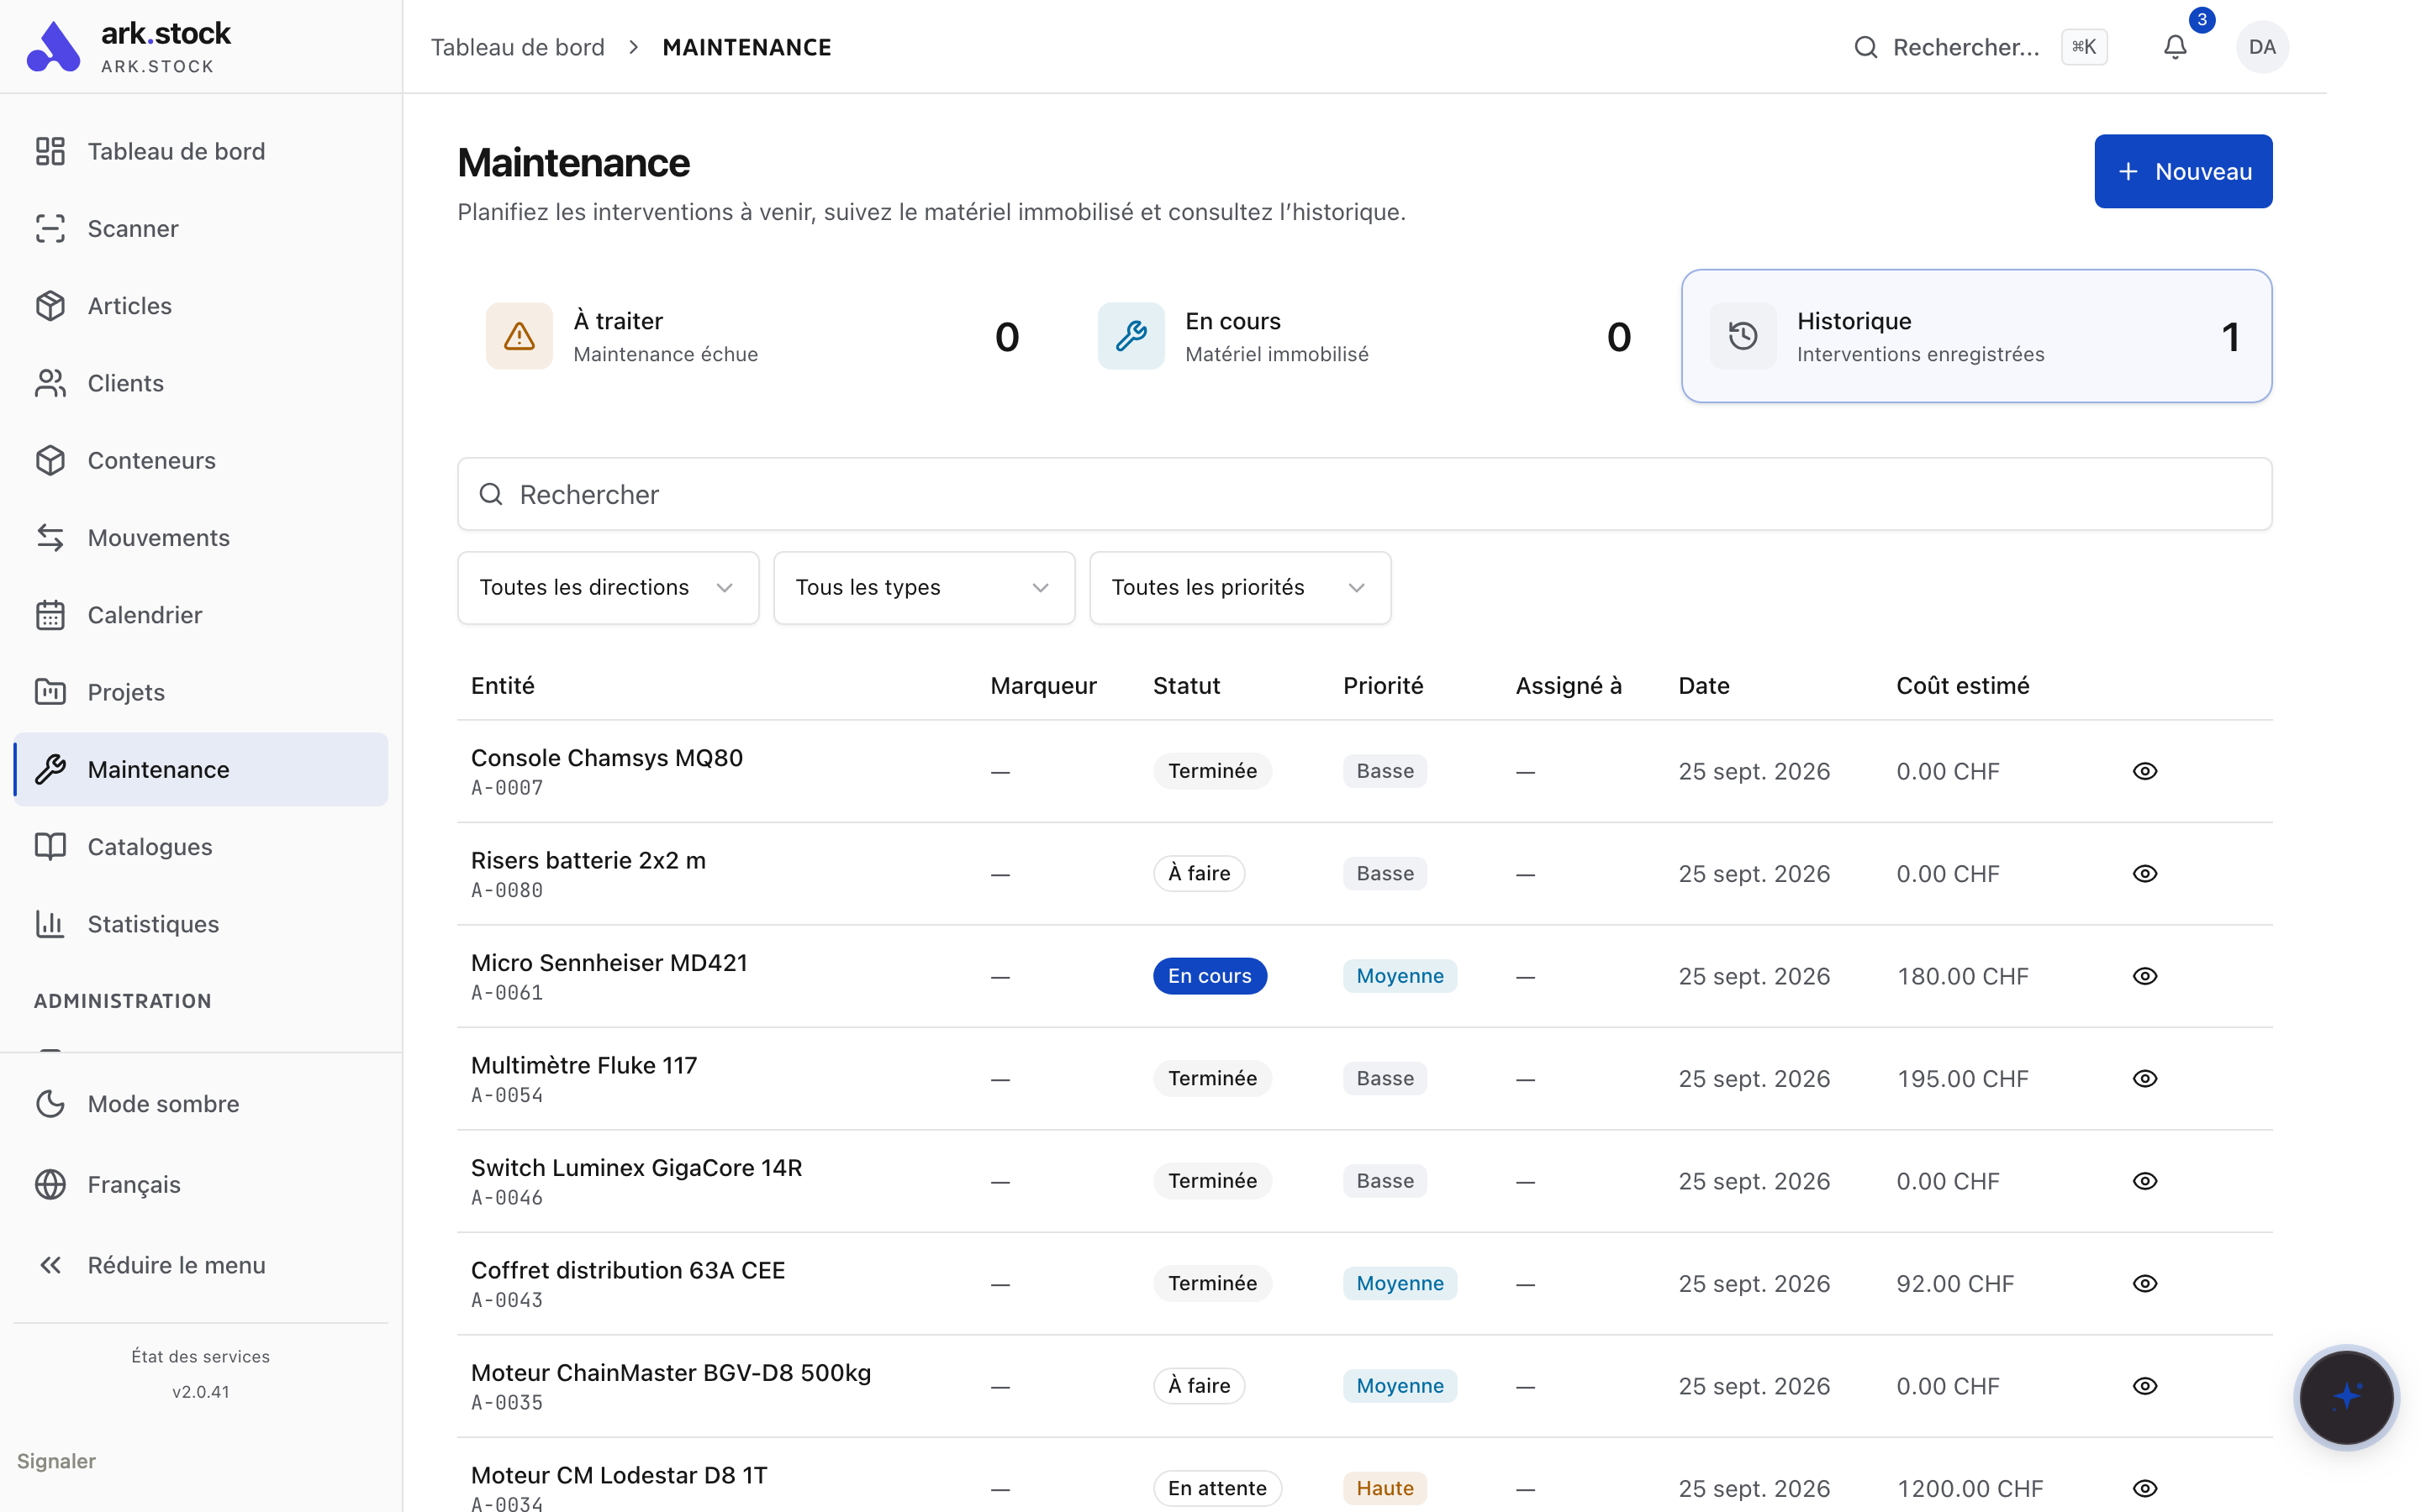Viewport: 2421px width, 1512px height.
Task: View details of Micro Sennheiser MD421
Action: tap(2144, 976)
